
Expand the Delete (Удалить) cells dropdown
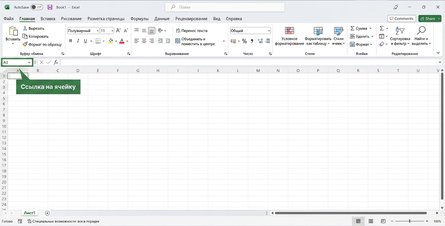372,37
